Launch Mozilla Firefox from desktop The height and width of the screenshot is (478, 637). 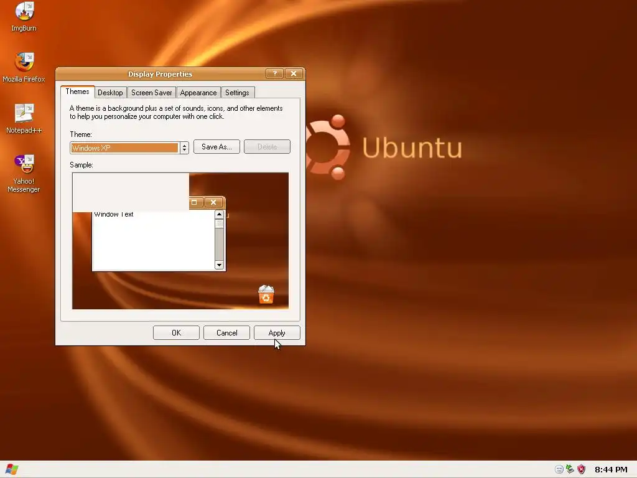[x=24, y=67]
